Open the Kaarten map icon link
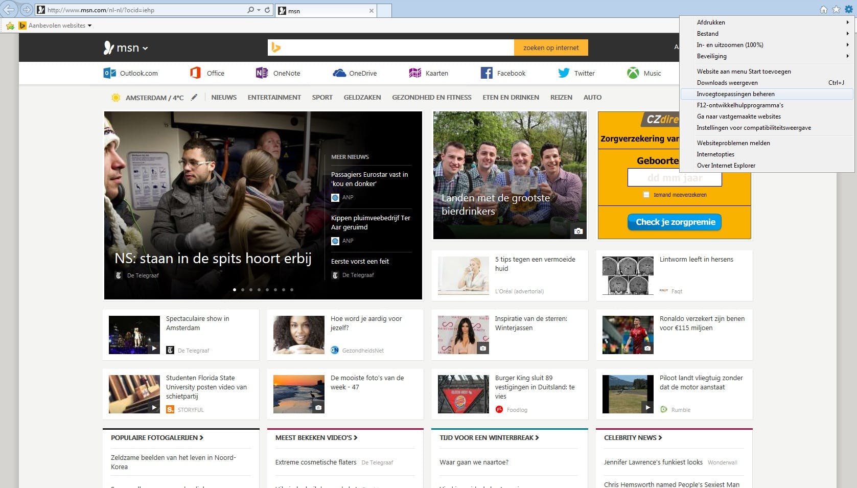857x488 pixels. (x=415, y=73)
